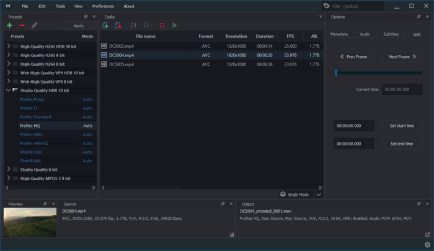This screenshot has height=251, width=434.
Task: Open the Single Mode dropdown arrow
Action: coord(319,194)
